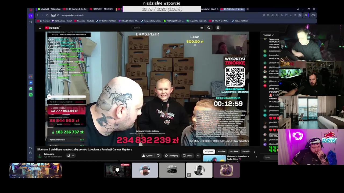Expand the Topczat chat mode dropdown
344x193 pixels.
pos(268,35)
